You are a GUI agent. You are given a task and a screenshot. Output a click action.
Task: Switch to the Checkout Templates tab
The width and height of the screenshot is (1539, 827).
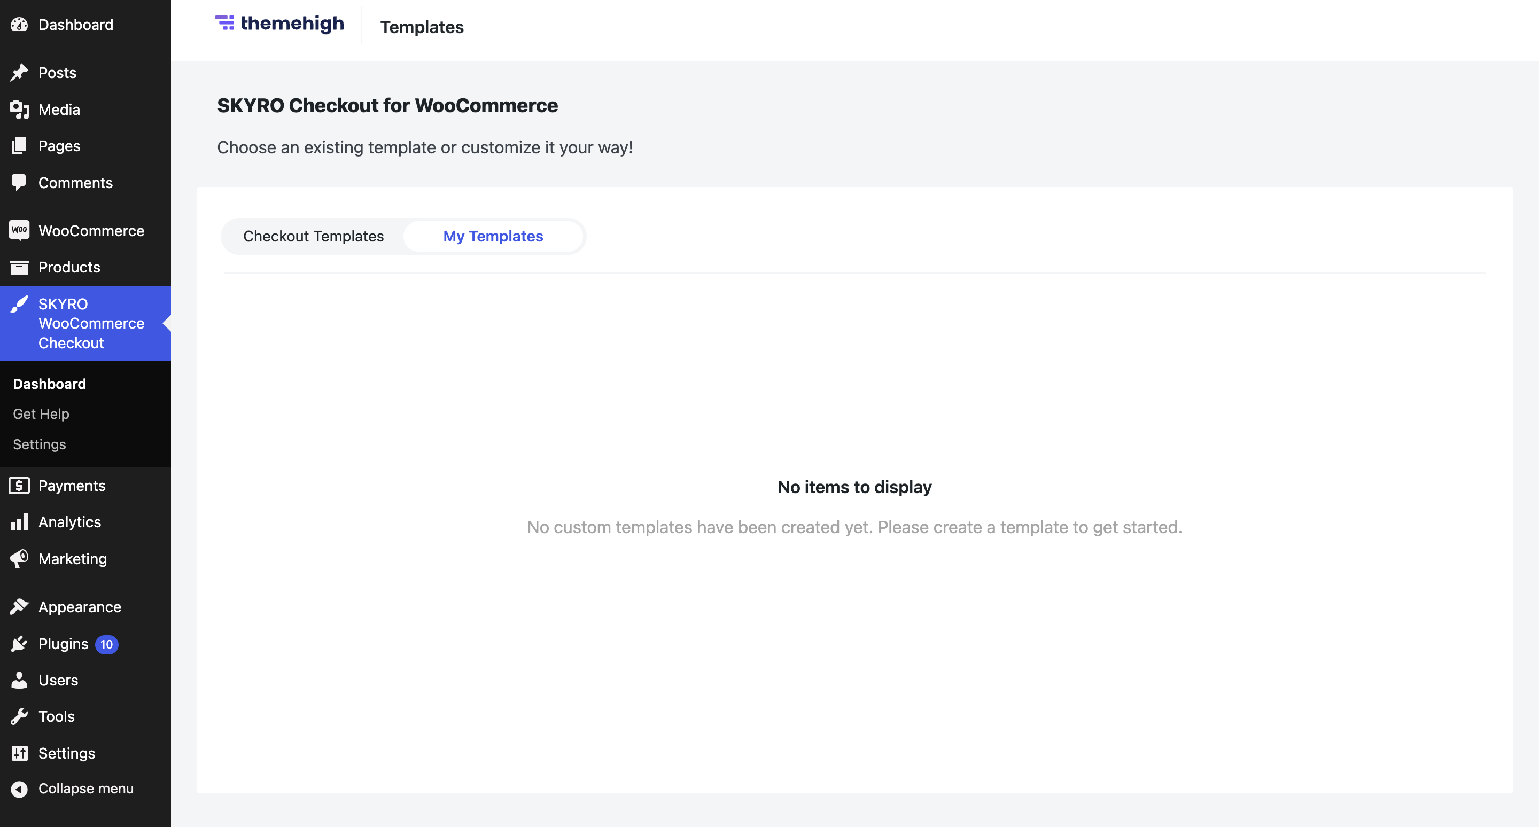point(313,237)
